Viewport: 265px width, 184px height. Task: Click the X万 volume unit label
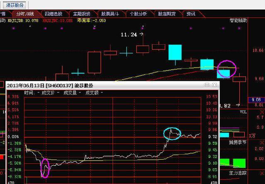pyautogui.click(x=252, y=136)
